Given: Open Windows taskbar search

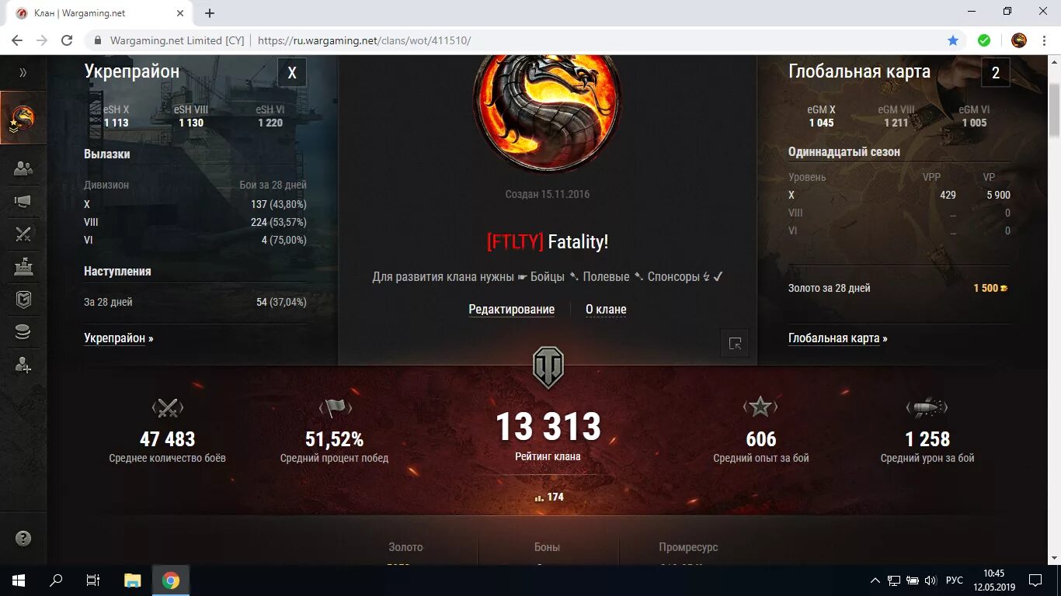Looking at the screenshot, I should click(x=56, y=580).
